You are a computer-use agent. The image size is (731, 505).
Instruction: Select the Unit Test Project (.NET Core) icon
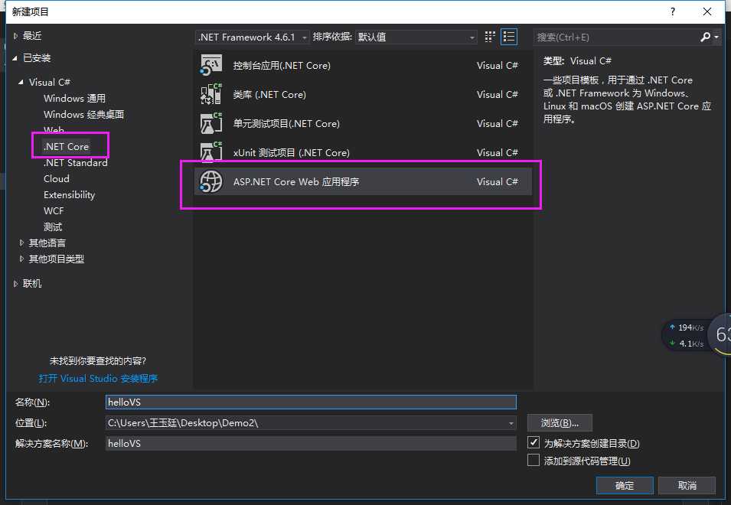pyautogui.click(x=210, y=123)
